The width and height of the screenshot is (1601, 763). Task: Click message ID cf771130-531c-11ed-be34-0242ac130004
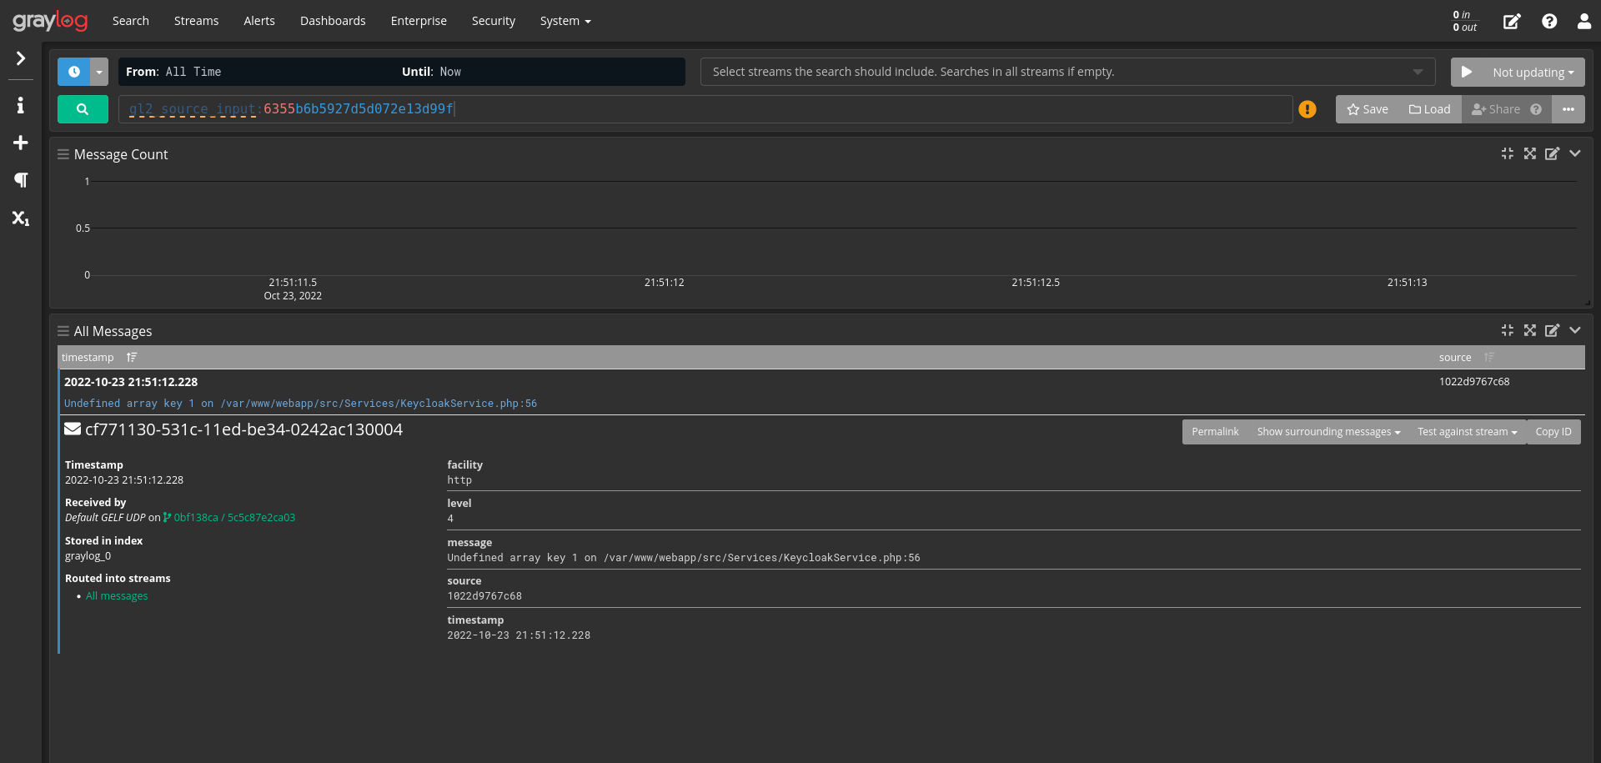pos(243,429)
